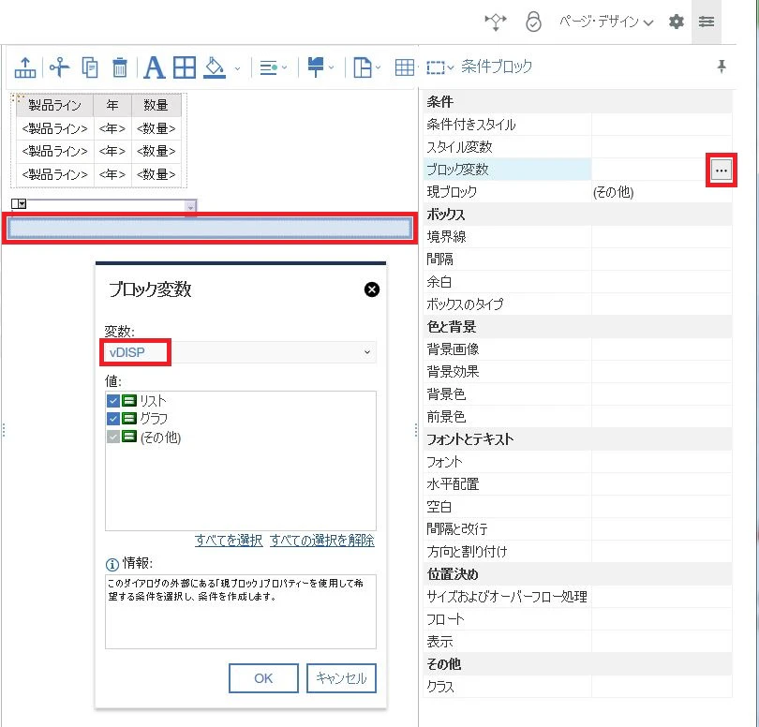Toggle the (その他) checkbox
Viewport: 759px width, 727px height.
point(112,437)
